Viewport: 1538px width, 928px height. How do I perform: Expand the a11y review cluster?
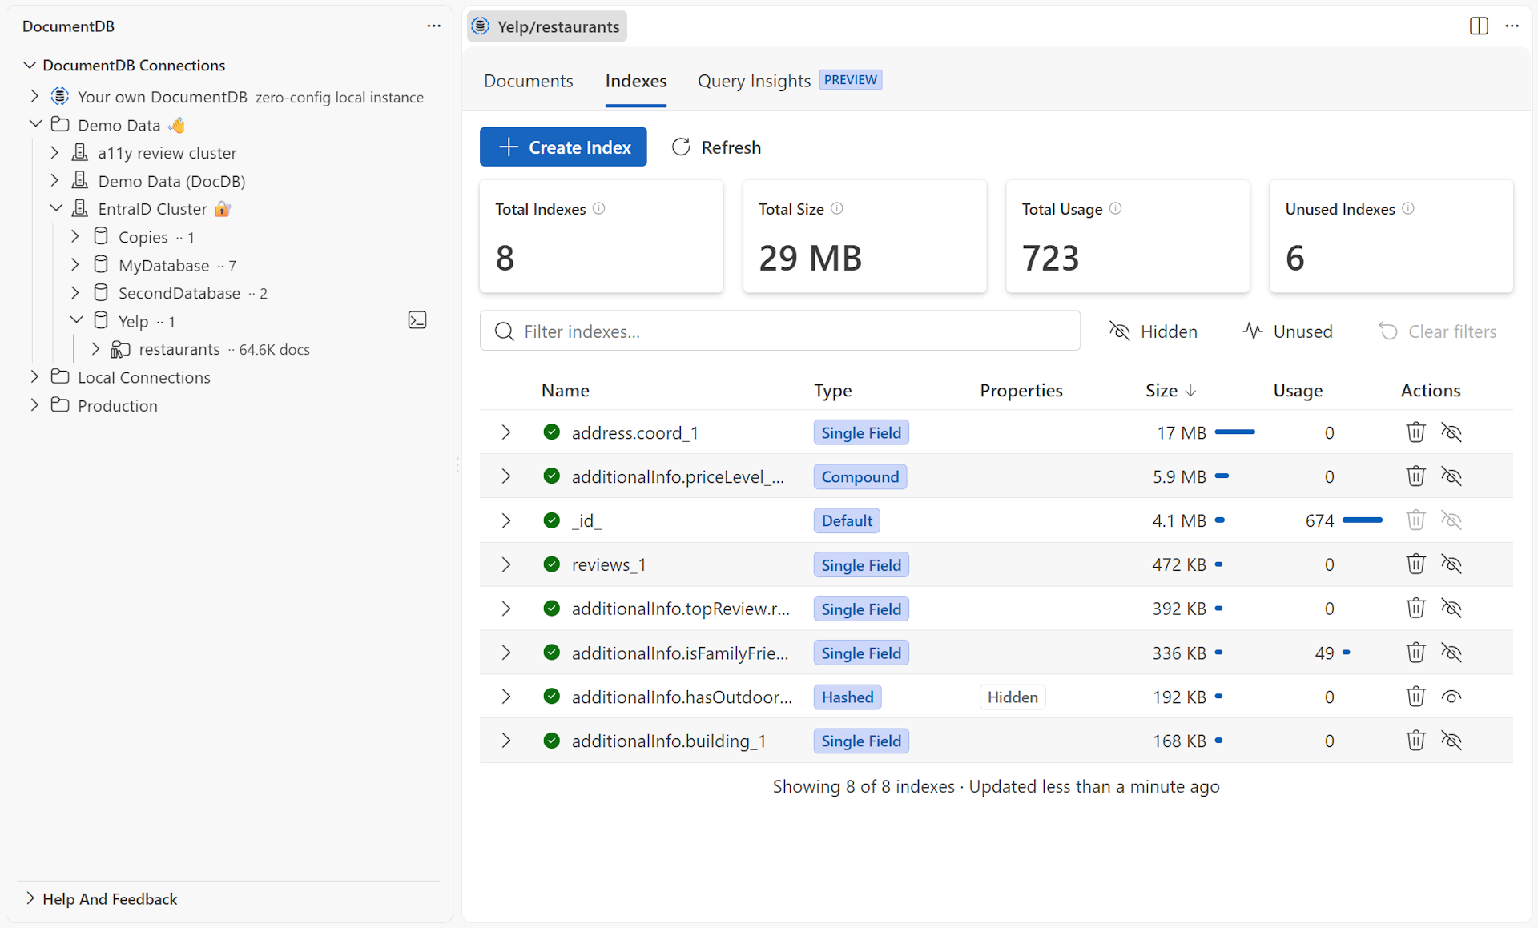tap(54, 152)
